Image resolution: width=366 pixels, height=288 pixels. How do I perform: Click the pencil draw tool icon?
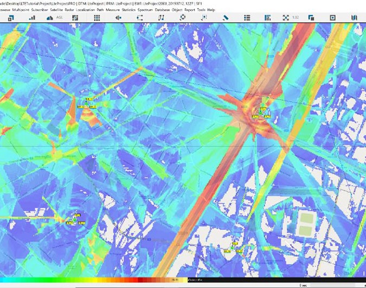[x=226, y=17]
